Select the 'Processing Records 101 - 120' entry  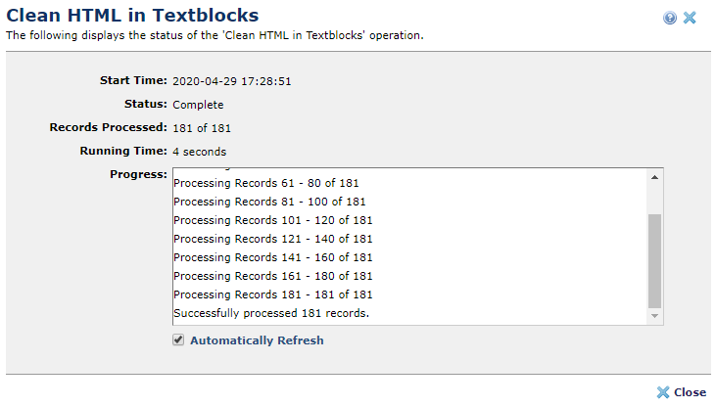[x=272, y=220]
